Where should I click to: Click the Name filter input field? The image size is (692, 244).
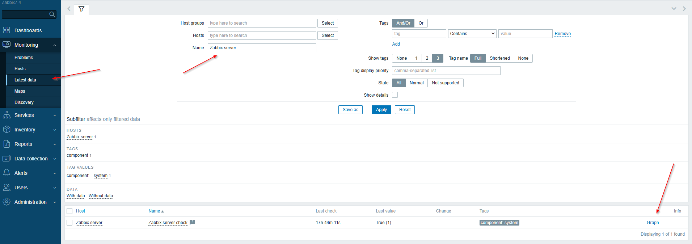tap(262, 48)
